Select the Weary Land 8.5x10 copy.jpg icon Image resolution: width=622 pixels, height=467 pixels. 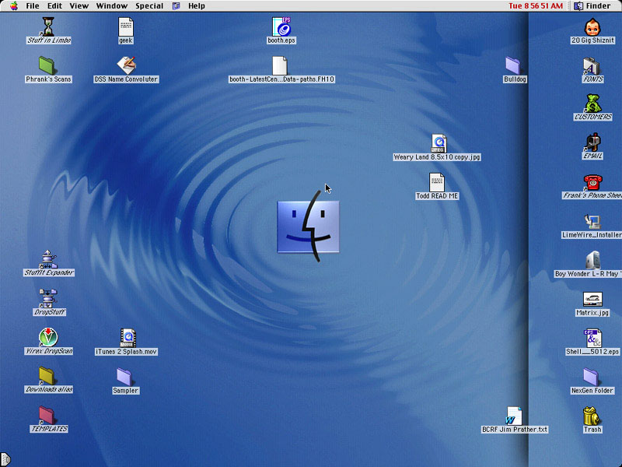pos(439,143)
